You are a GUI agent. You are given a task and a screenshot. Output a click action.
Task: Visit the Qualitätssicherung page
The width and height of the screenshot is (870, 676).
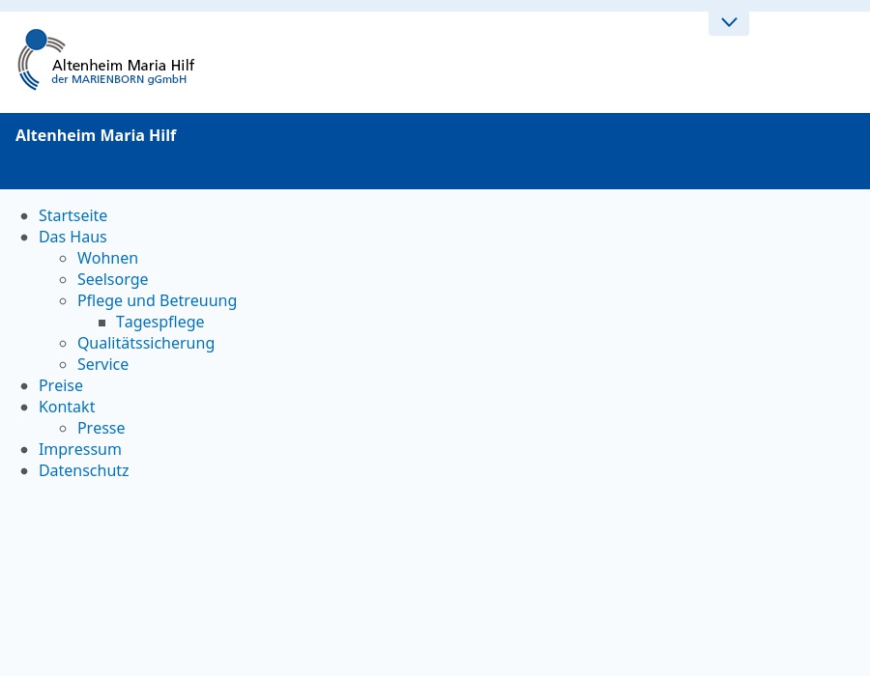pos(146,343)
